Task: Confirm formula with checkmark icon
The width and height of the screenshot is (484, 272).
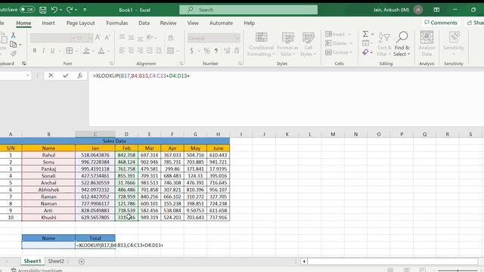Action: click(66, 76)
